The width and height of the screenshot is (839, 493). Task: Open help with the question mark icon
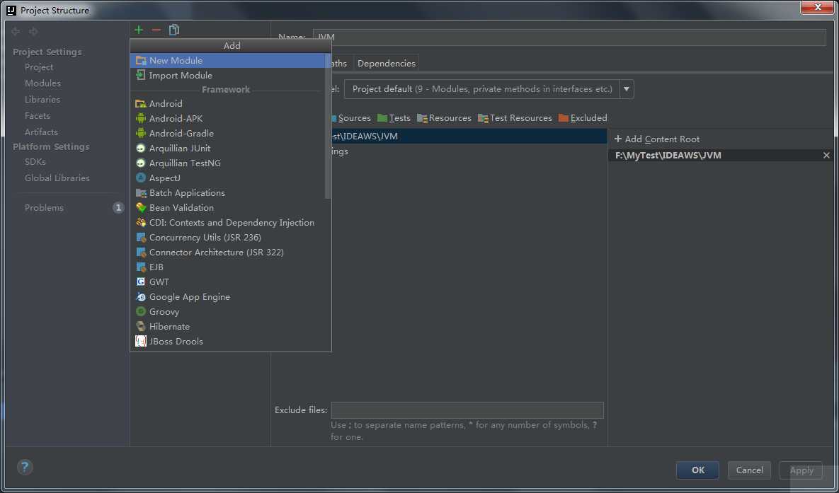click(25, 467)
